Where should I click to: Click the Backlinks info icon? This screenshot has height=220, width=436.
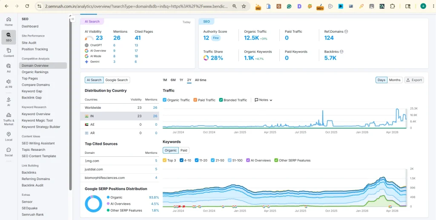point(341,51)
